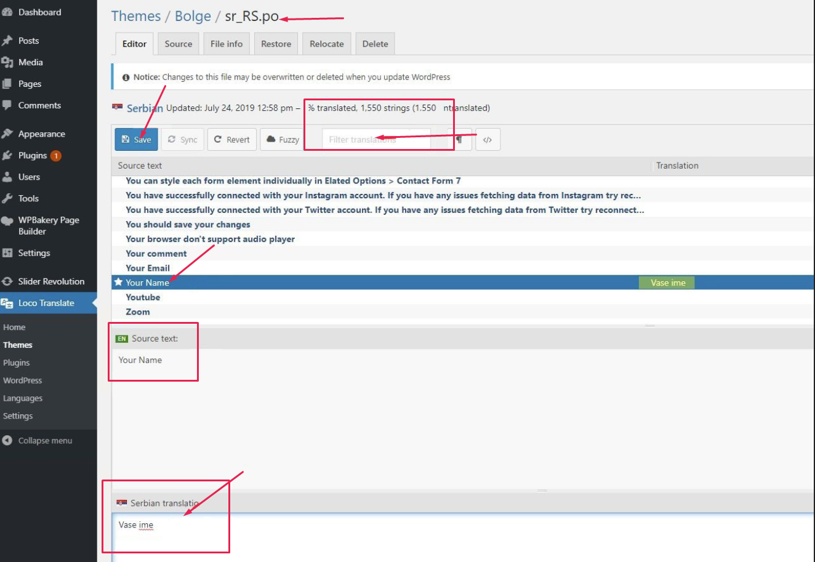Click the Loco Translate icon
Image resolution: width=815 pixels, height=562 pixels.
click(7, 303)
